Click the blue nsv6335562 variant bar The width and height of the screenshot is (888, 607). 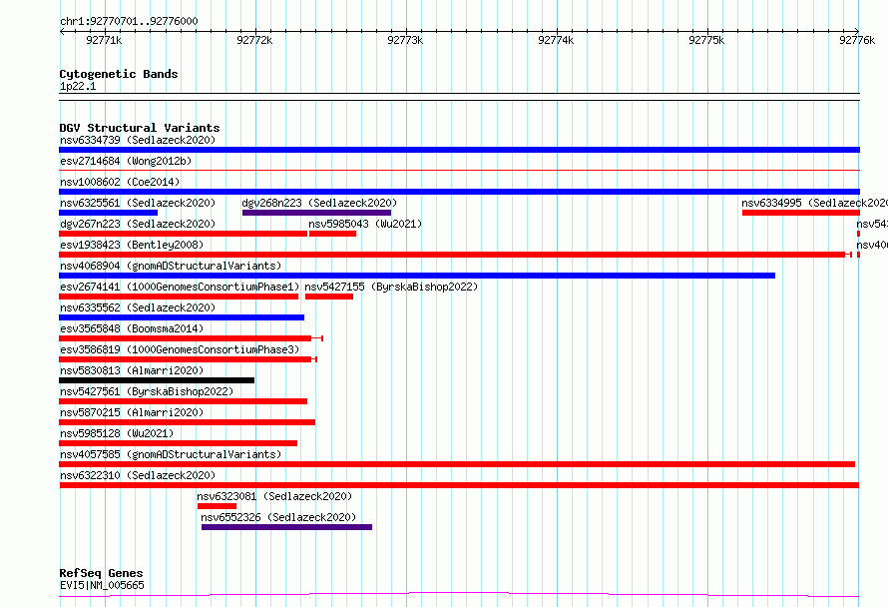click(x=182, y=317)
